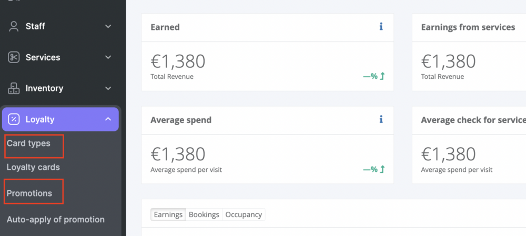Open Auto-apply of promotion item

coord(56,220)
